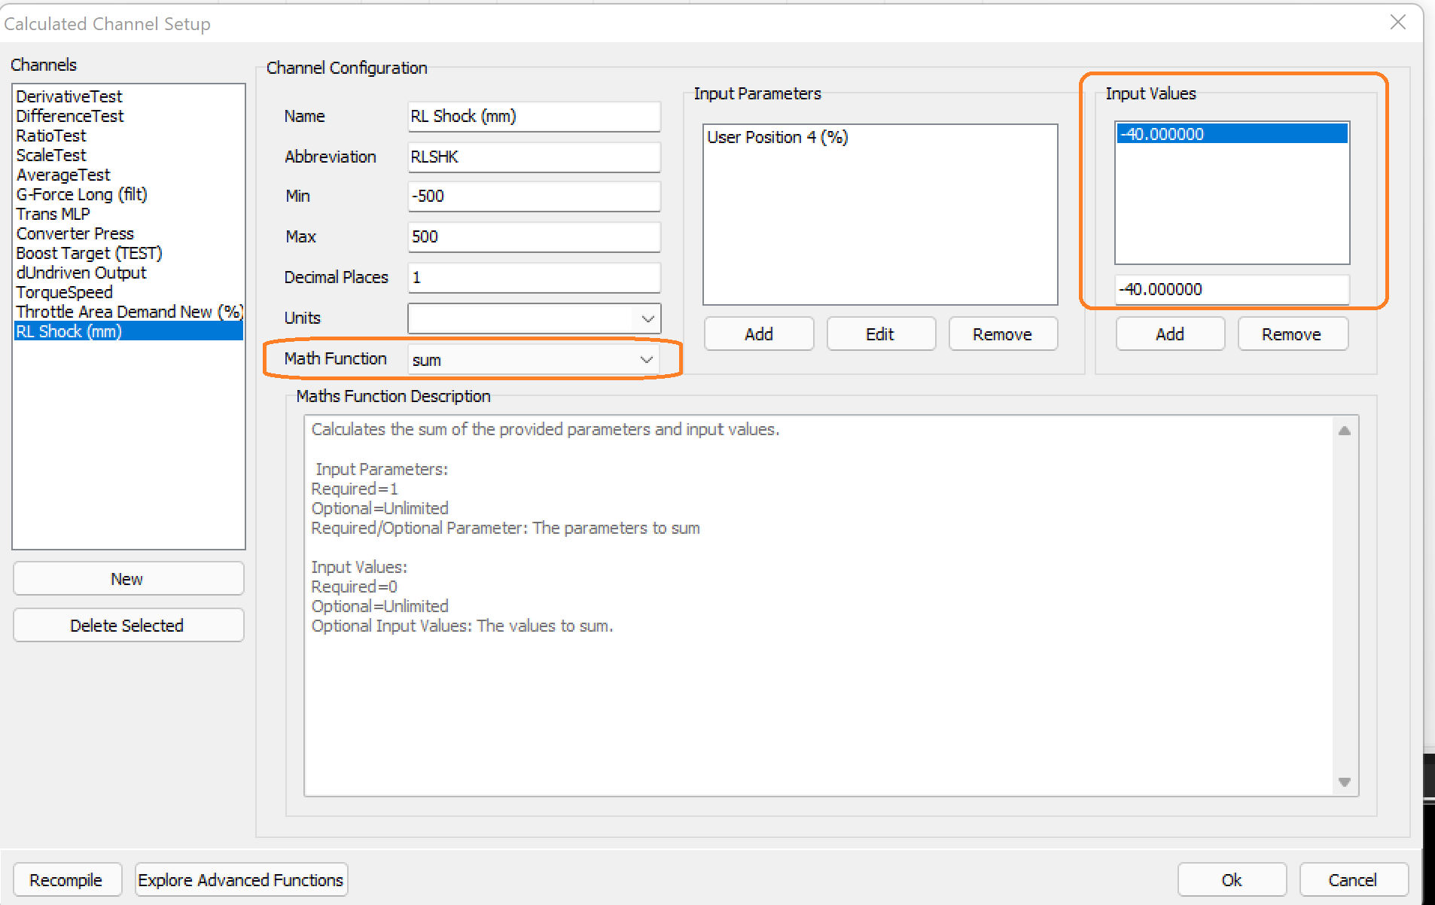Click the Recompile button
Viewport: 1435px width, 905px height.
tap(66, 880)
